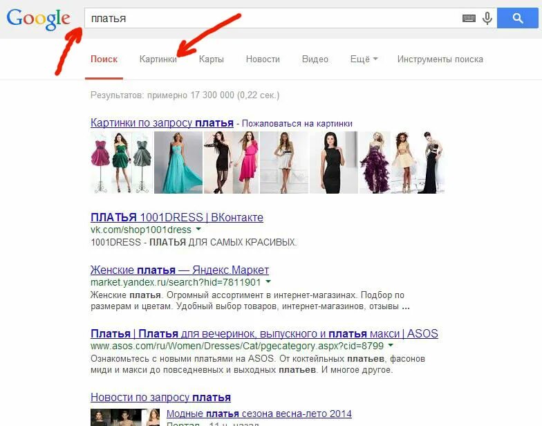Activate voice search microphone icon

coord(487,18)
